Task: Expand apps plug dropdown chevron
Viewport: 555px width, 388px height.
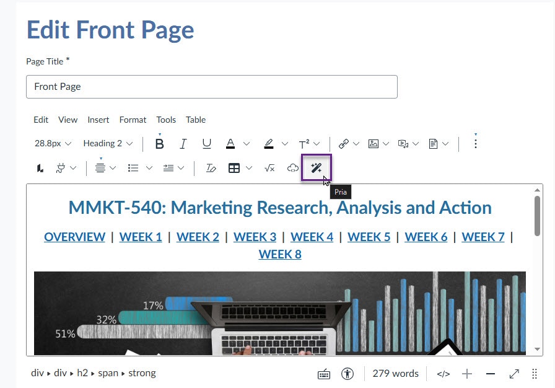Action: tap(73, 168)
